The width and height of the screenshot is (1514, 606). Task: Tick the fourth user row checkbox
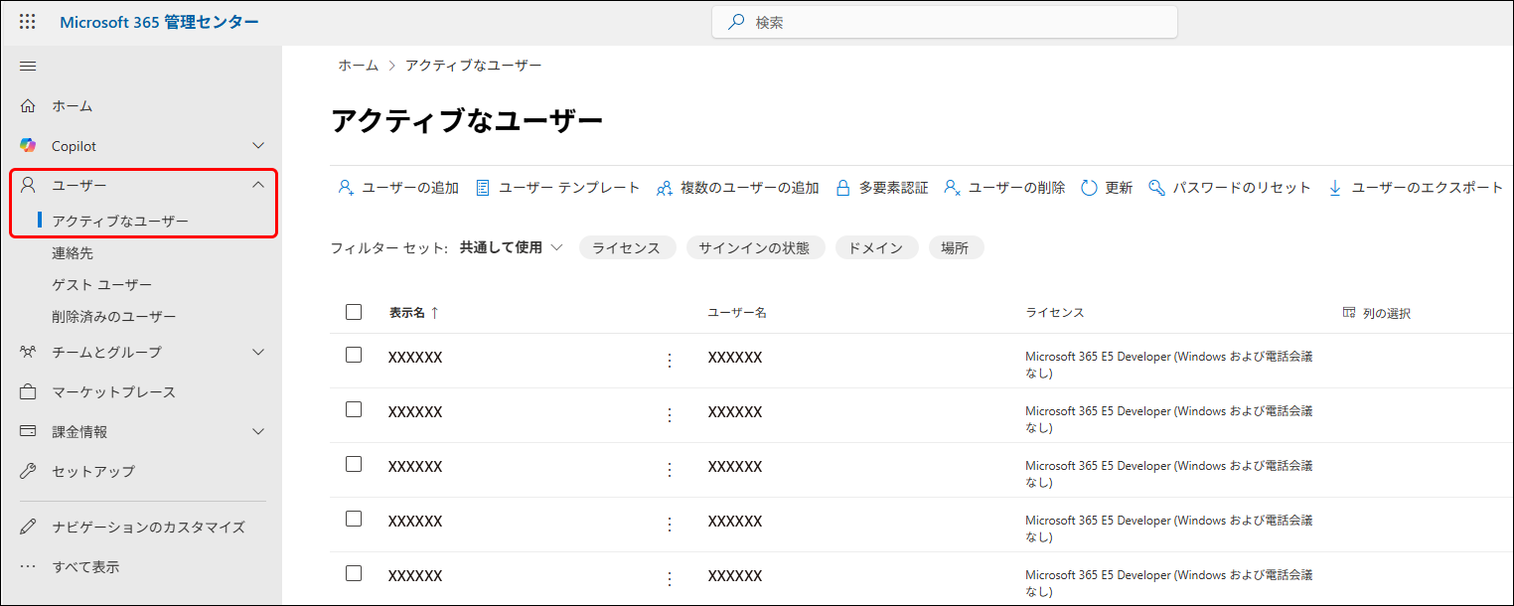[354, 519]
